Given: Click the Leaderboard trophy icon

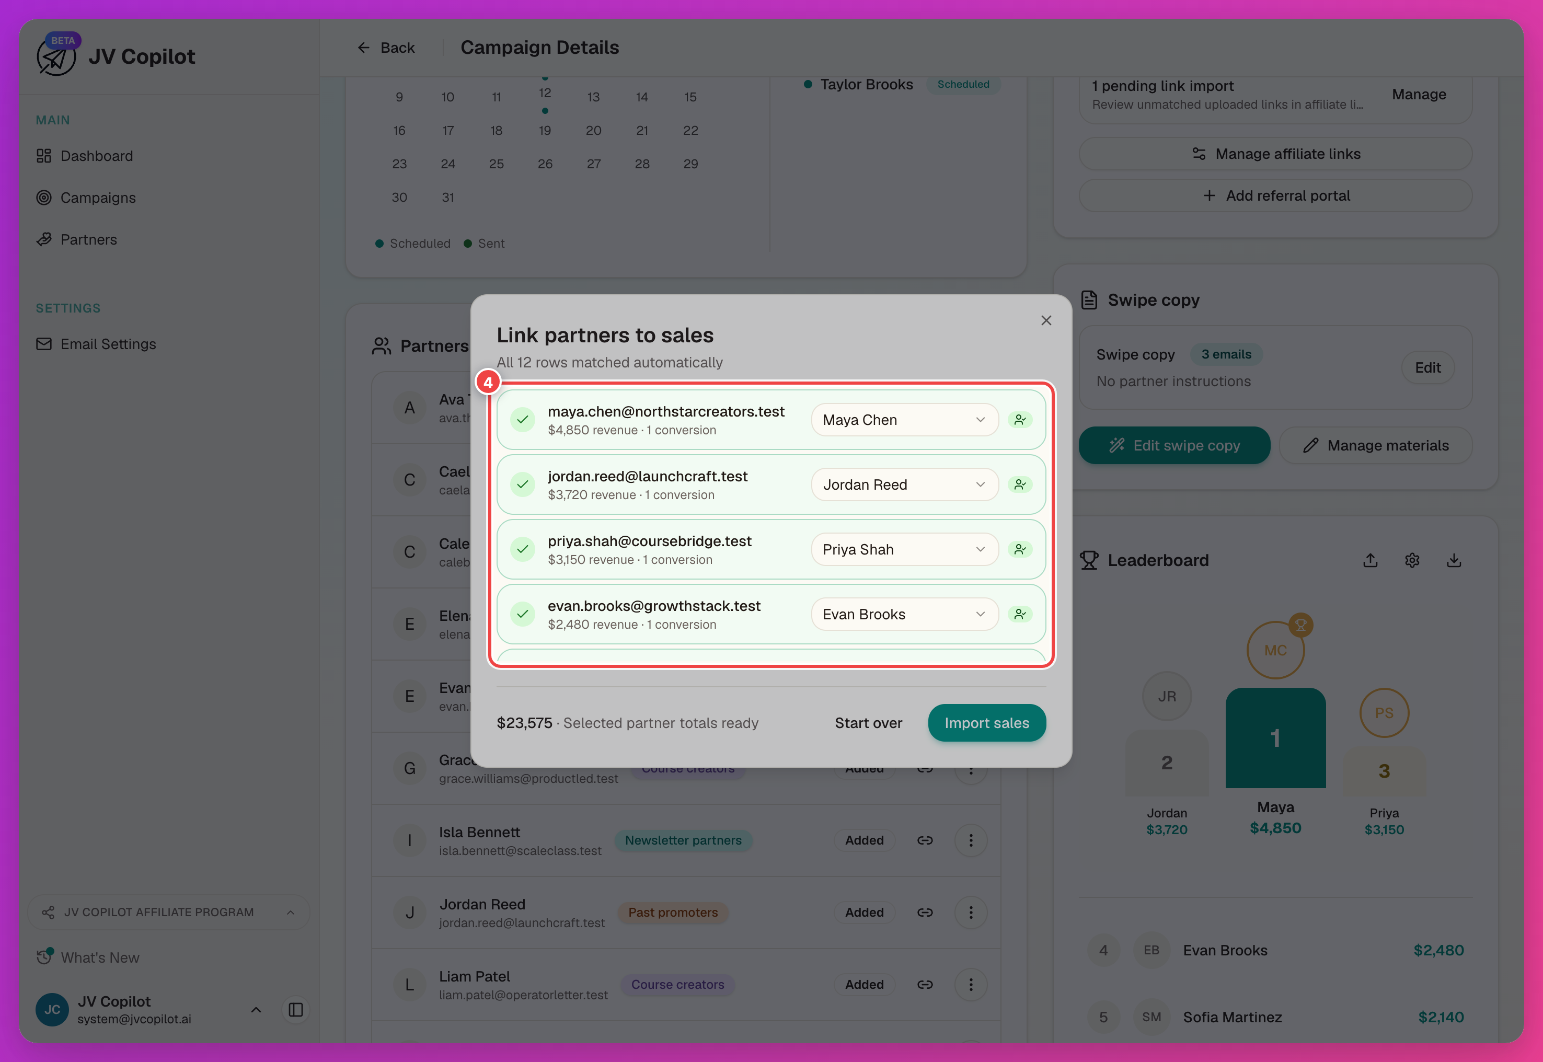Looking at the screenshot, I should click(1089, 560).
